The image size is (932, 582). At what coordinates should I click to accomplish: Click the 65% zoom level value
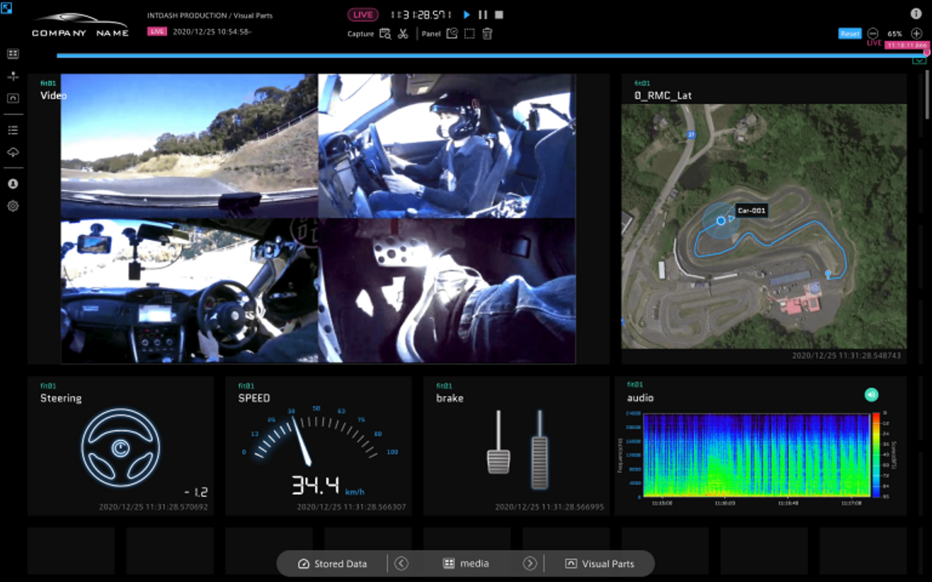coord(894,34)
